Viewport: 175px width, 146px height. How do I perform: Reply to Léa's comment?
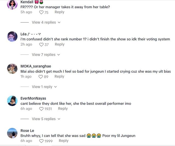pyautogui.click(x=59, y=44)
